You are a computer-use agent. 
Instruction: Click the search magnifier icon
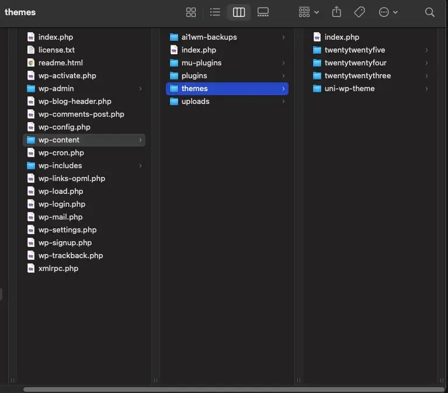[x=430, y=12]
